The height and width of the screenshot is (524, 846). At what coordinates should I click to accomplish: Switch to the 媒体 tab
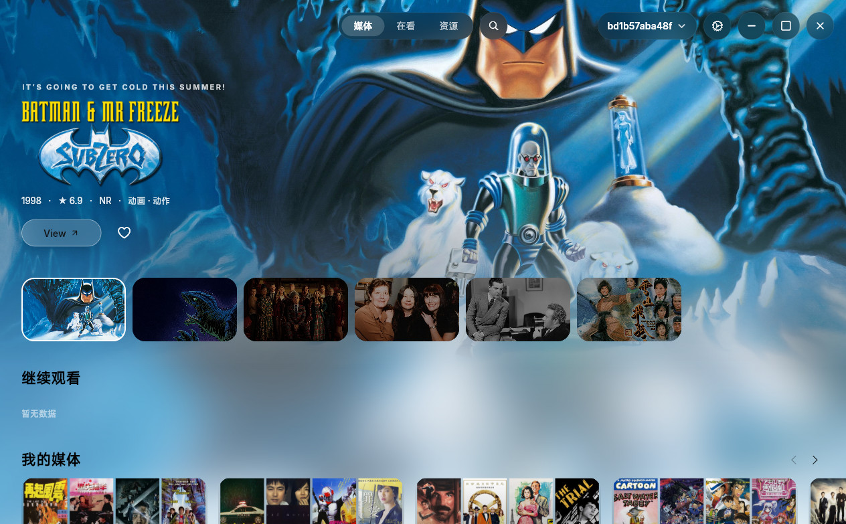pyautogui.click(x=363, y=26)
